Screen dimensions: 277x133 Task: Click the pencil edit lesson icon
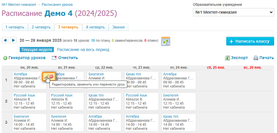[x=47, y=76]
